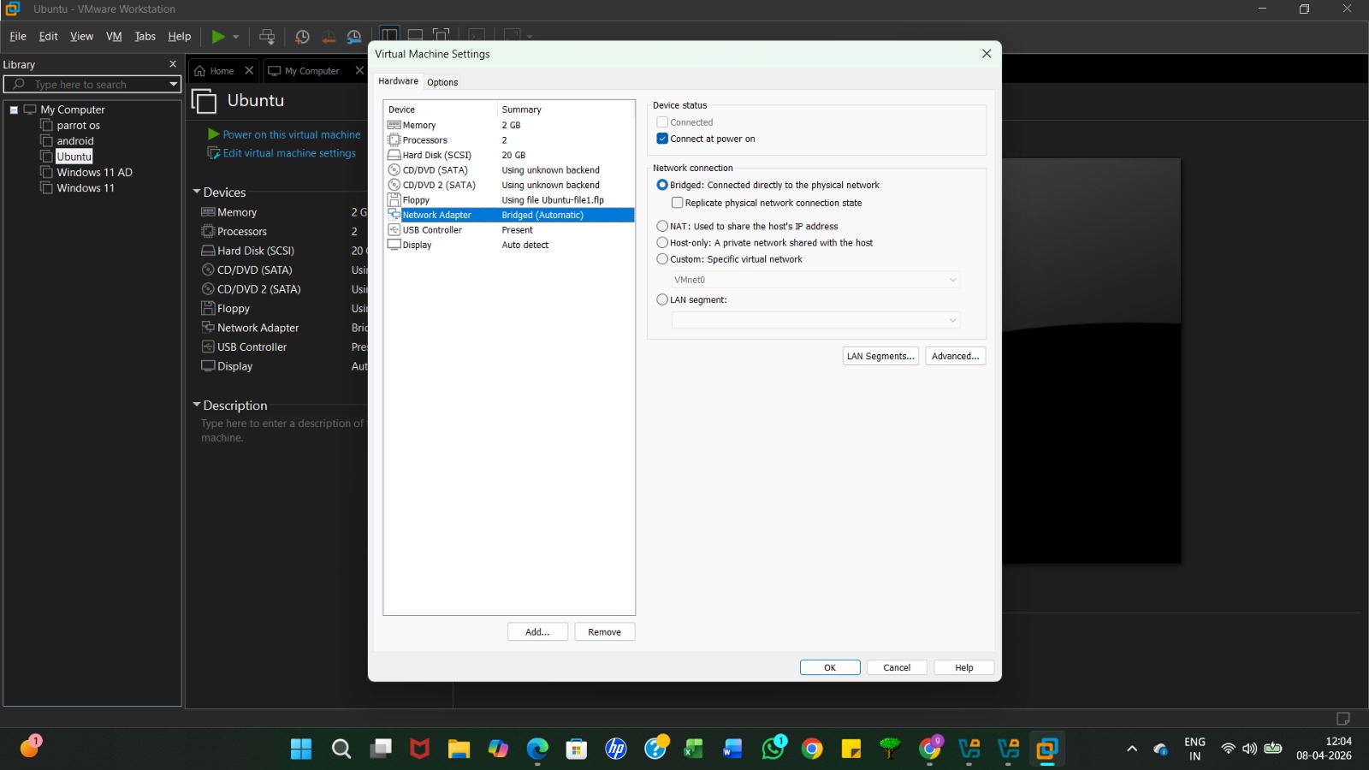Select the NAT network connection option
This screenshot has width=1369, height=770.
pyautogui.click(x=662, y=226)
